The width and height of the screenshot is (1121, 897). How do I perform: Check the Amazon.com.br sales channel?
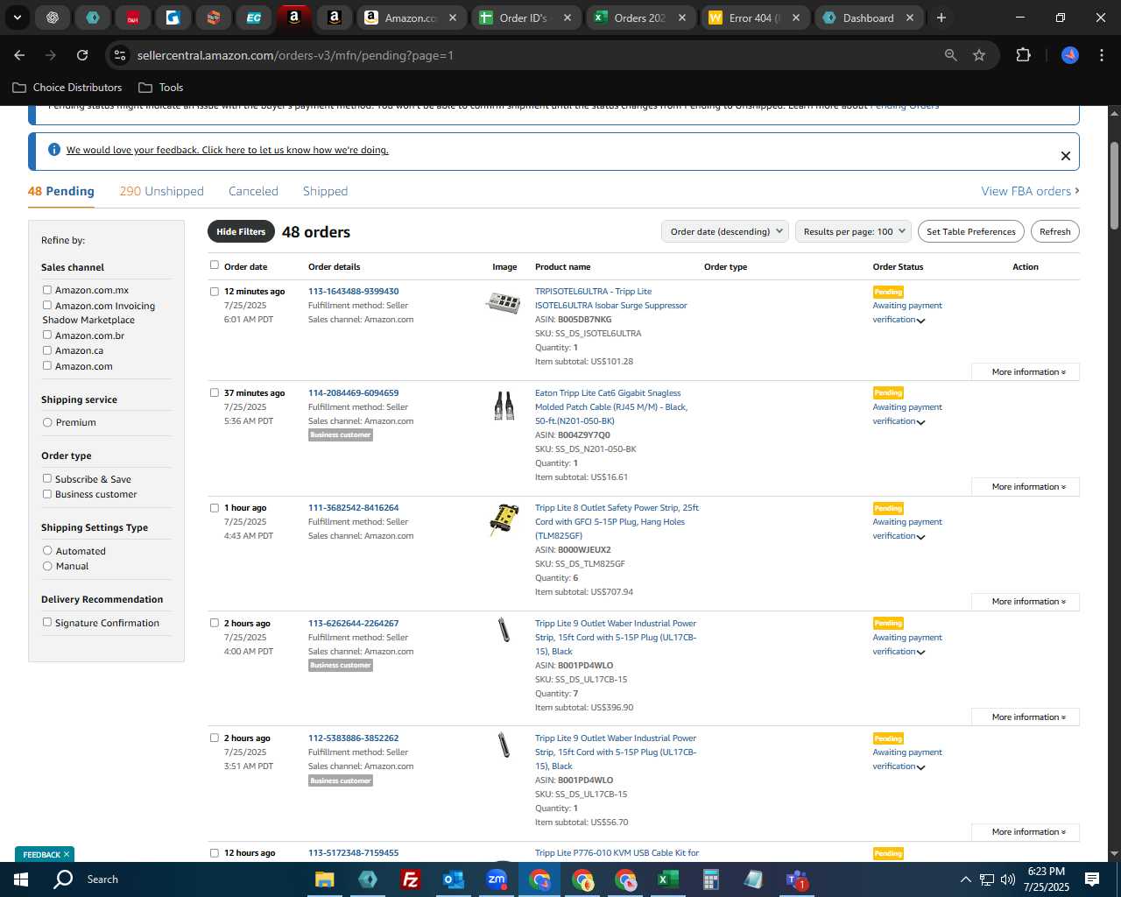click(x=47, y=335)
